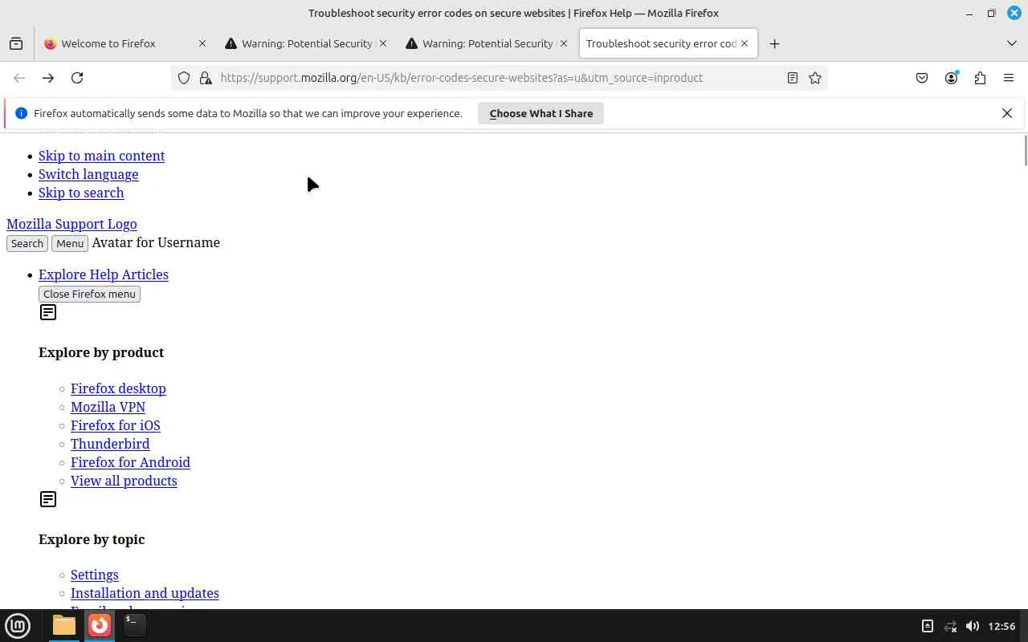Open the clock showing 12:56
The image size is (1028, 642).
tap(1001, 626)
